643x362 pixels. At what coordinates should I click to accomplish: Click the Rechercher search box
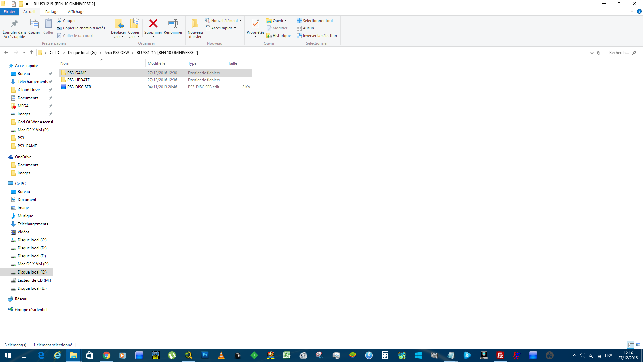pyautogui.click(x=622, y=53)
